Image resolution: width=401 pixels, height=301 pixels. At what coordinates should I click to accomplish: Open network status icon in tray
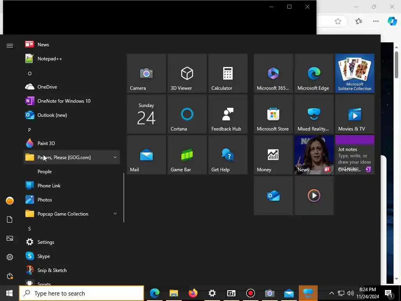(341, 293)
